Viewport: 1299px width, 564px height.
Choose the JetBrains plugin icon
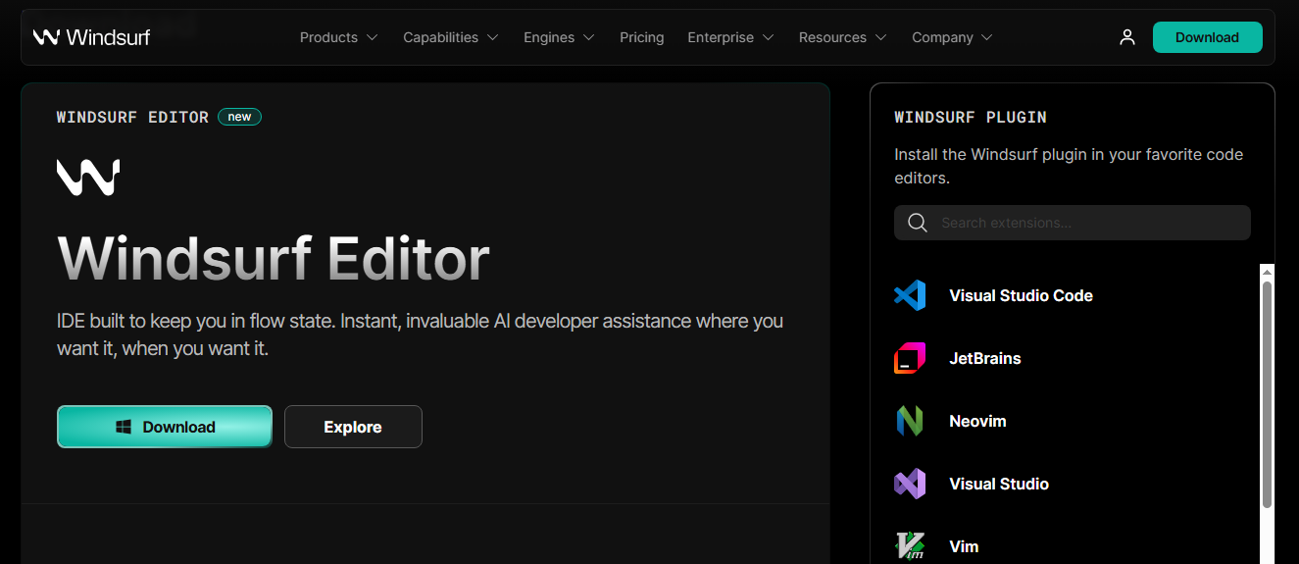click(910, 358)
